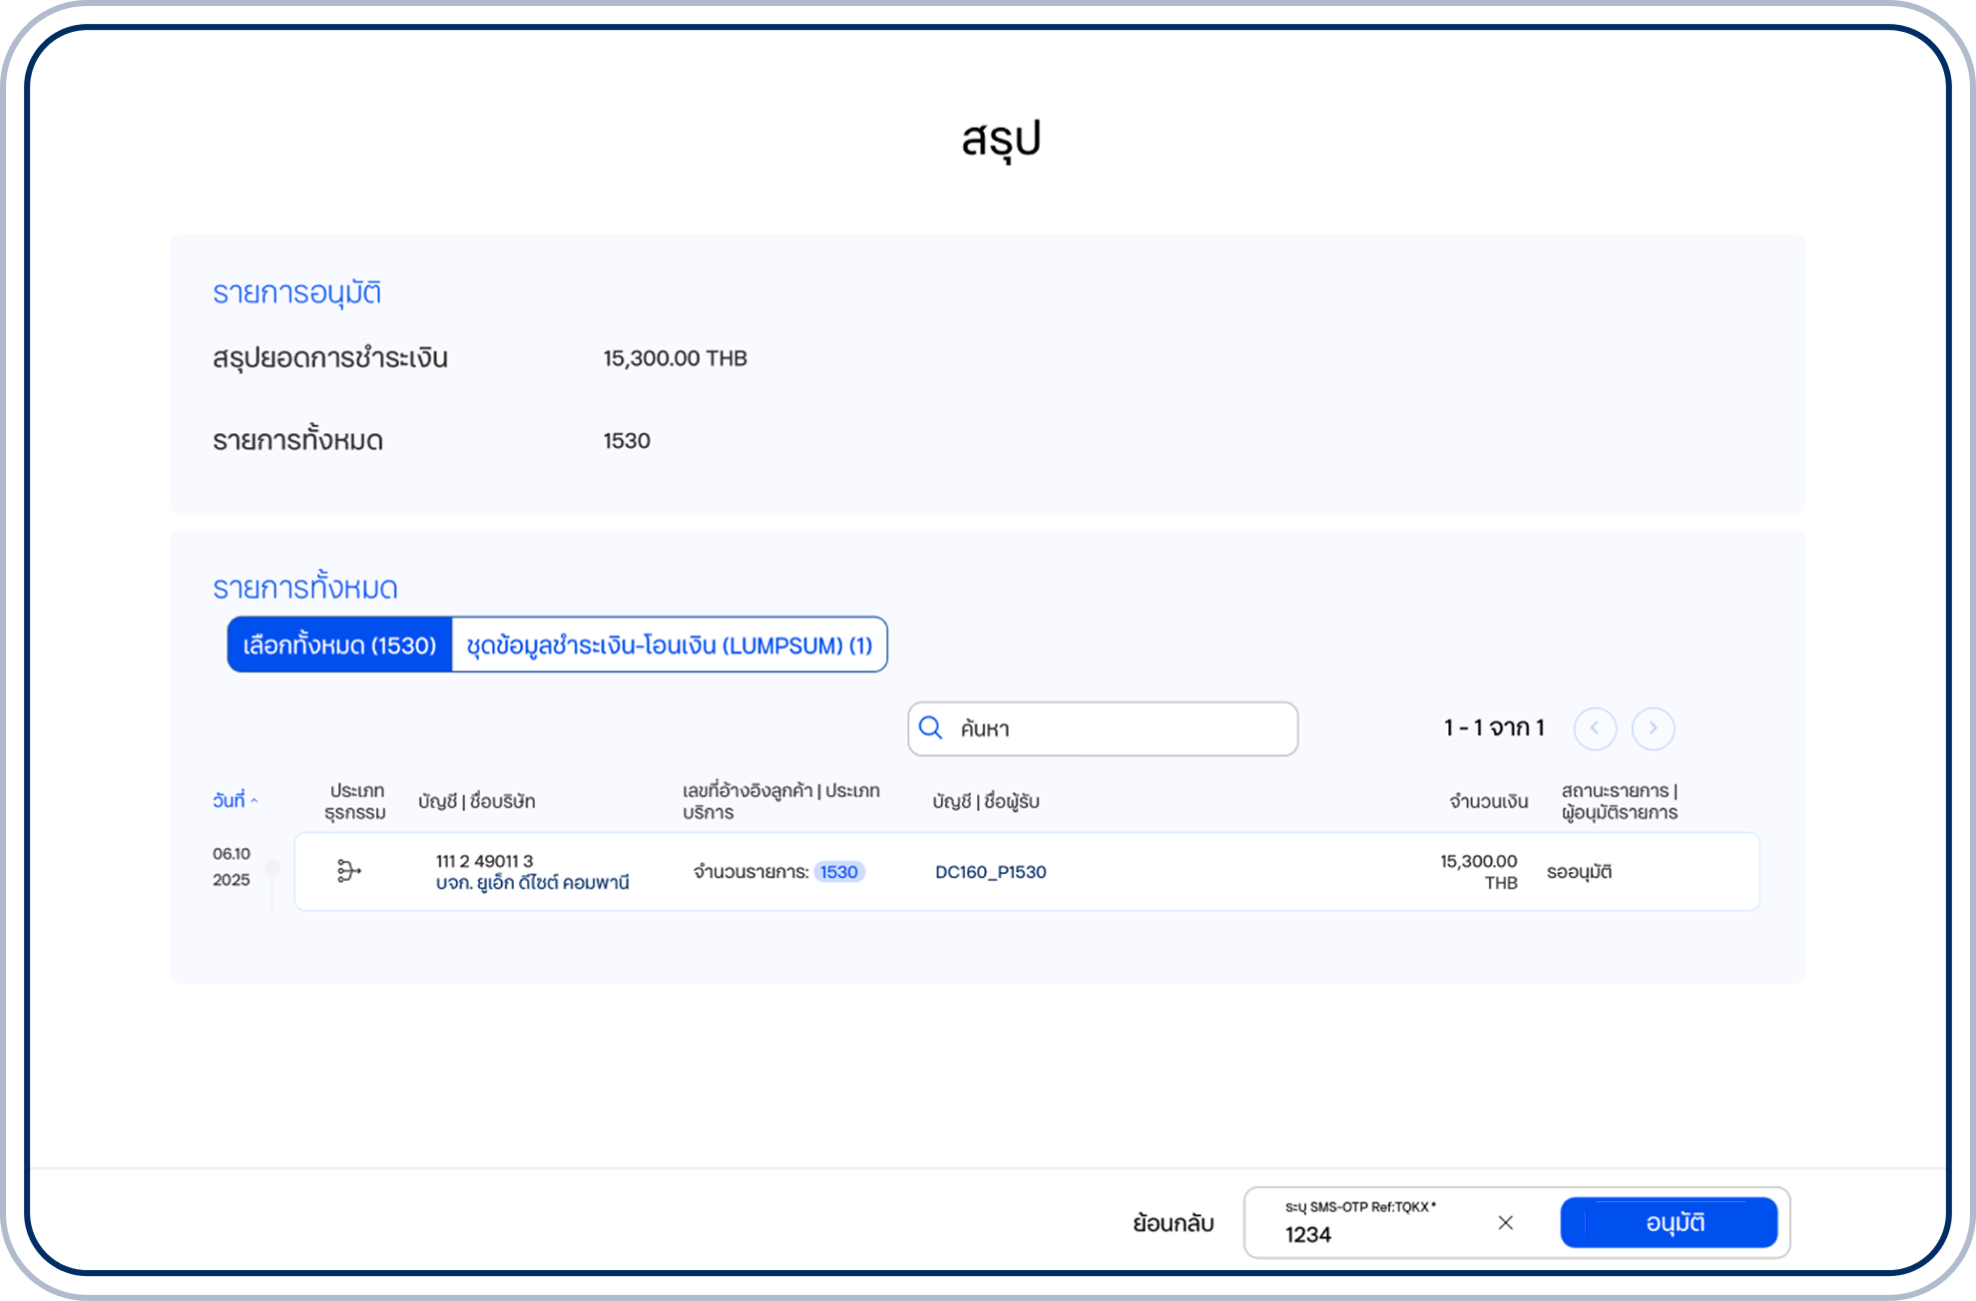Click the transfer transaction type icon

[348, 871]
